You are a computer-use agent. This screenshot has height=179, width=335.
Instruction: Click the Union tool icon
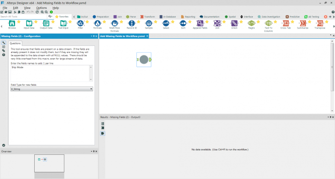pos(234,23)
